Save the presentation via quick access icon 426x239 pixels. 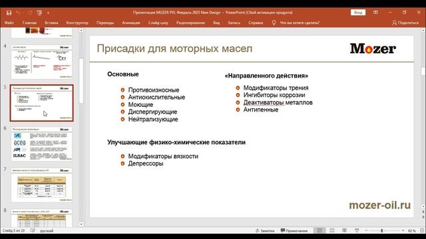pos(9,13)
